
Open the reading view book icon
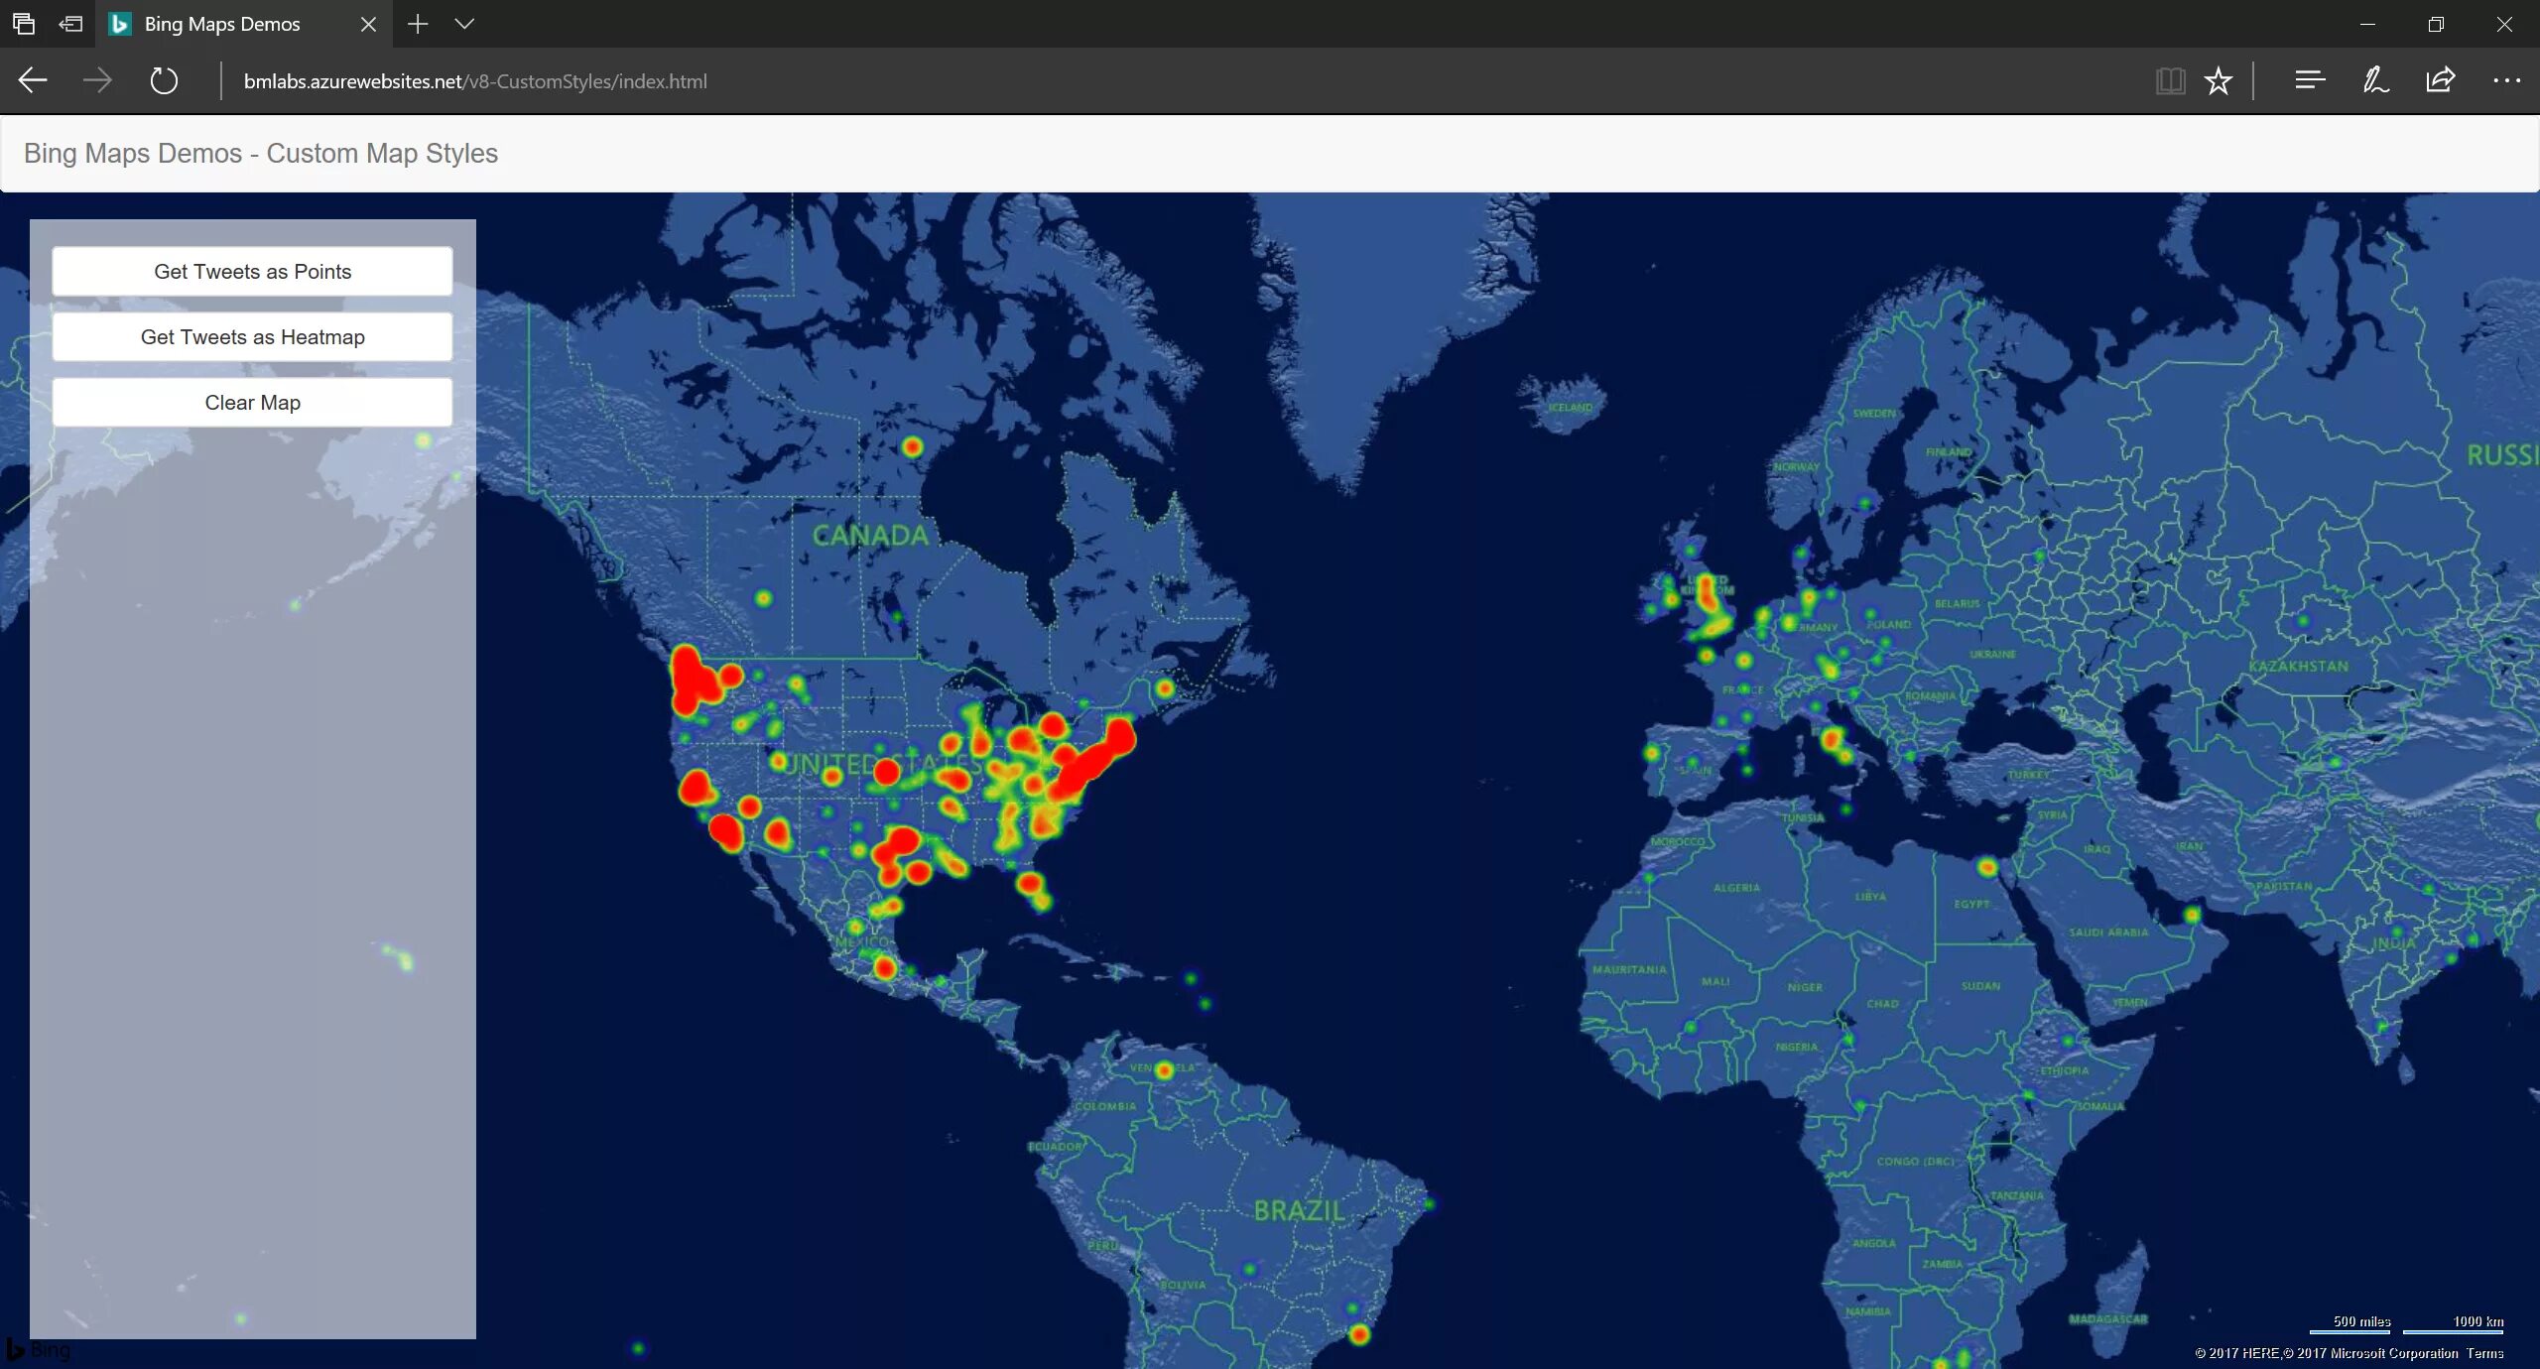click(x=2170, y=80)
